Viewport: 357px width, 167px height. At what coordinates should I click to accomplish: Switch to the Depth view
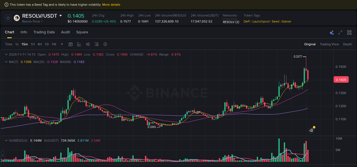348,44
